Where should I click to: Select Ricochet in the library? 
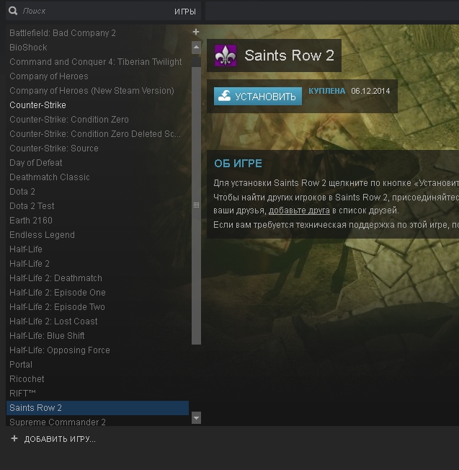pyautogui.click(x=97, y=378)
